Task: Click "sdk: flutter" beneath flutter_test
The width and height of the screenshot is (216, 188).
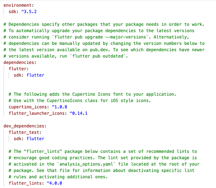Action: 29,139
